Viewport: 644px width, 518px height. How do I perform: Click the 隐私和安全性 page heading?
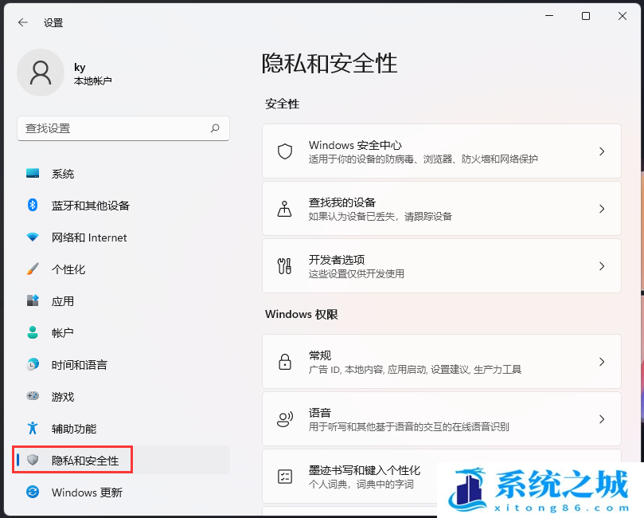(x=330, y=63)
